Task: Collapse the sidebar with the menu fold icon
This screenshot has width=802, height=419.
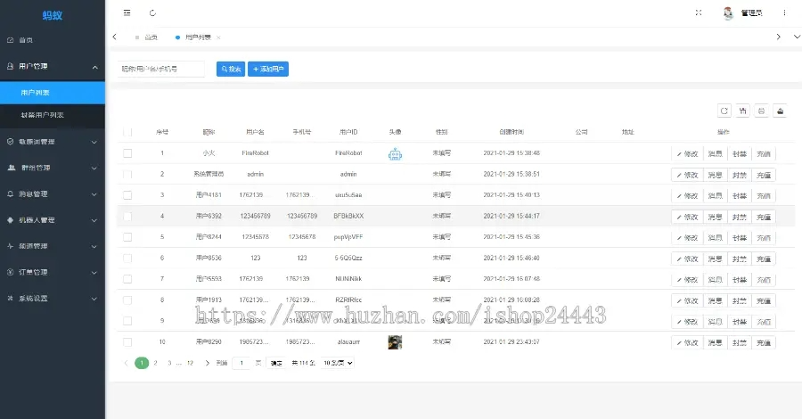Action: 127,12
